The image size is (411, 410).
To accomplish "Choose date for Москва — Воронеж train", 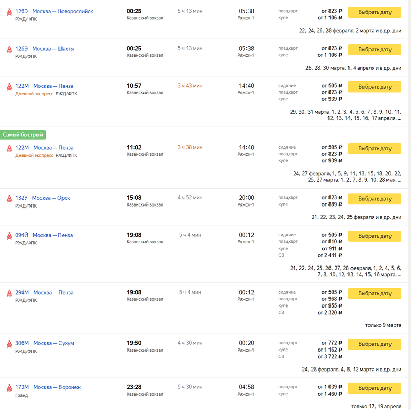I will [x=375, y=388].
